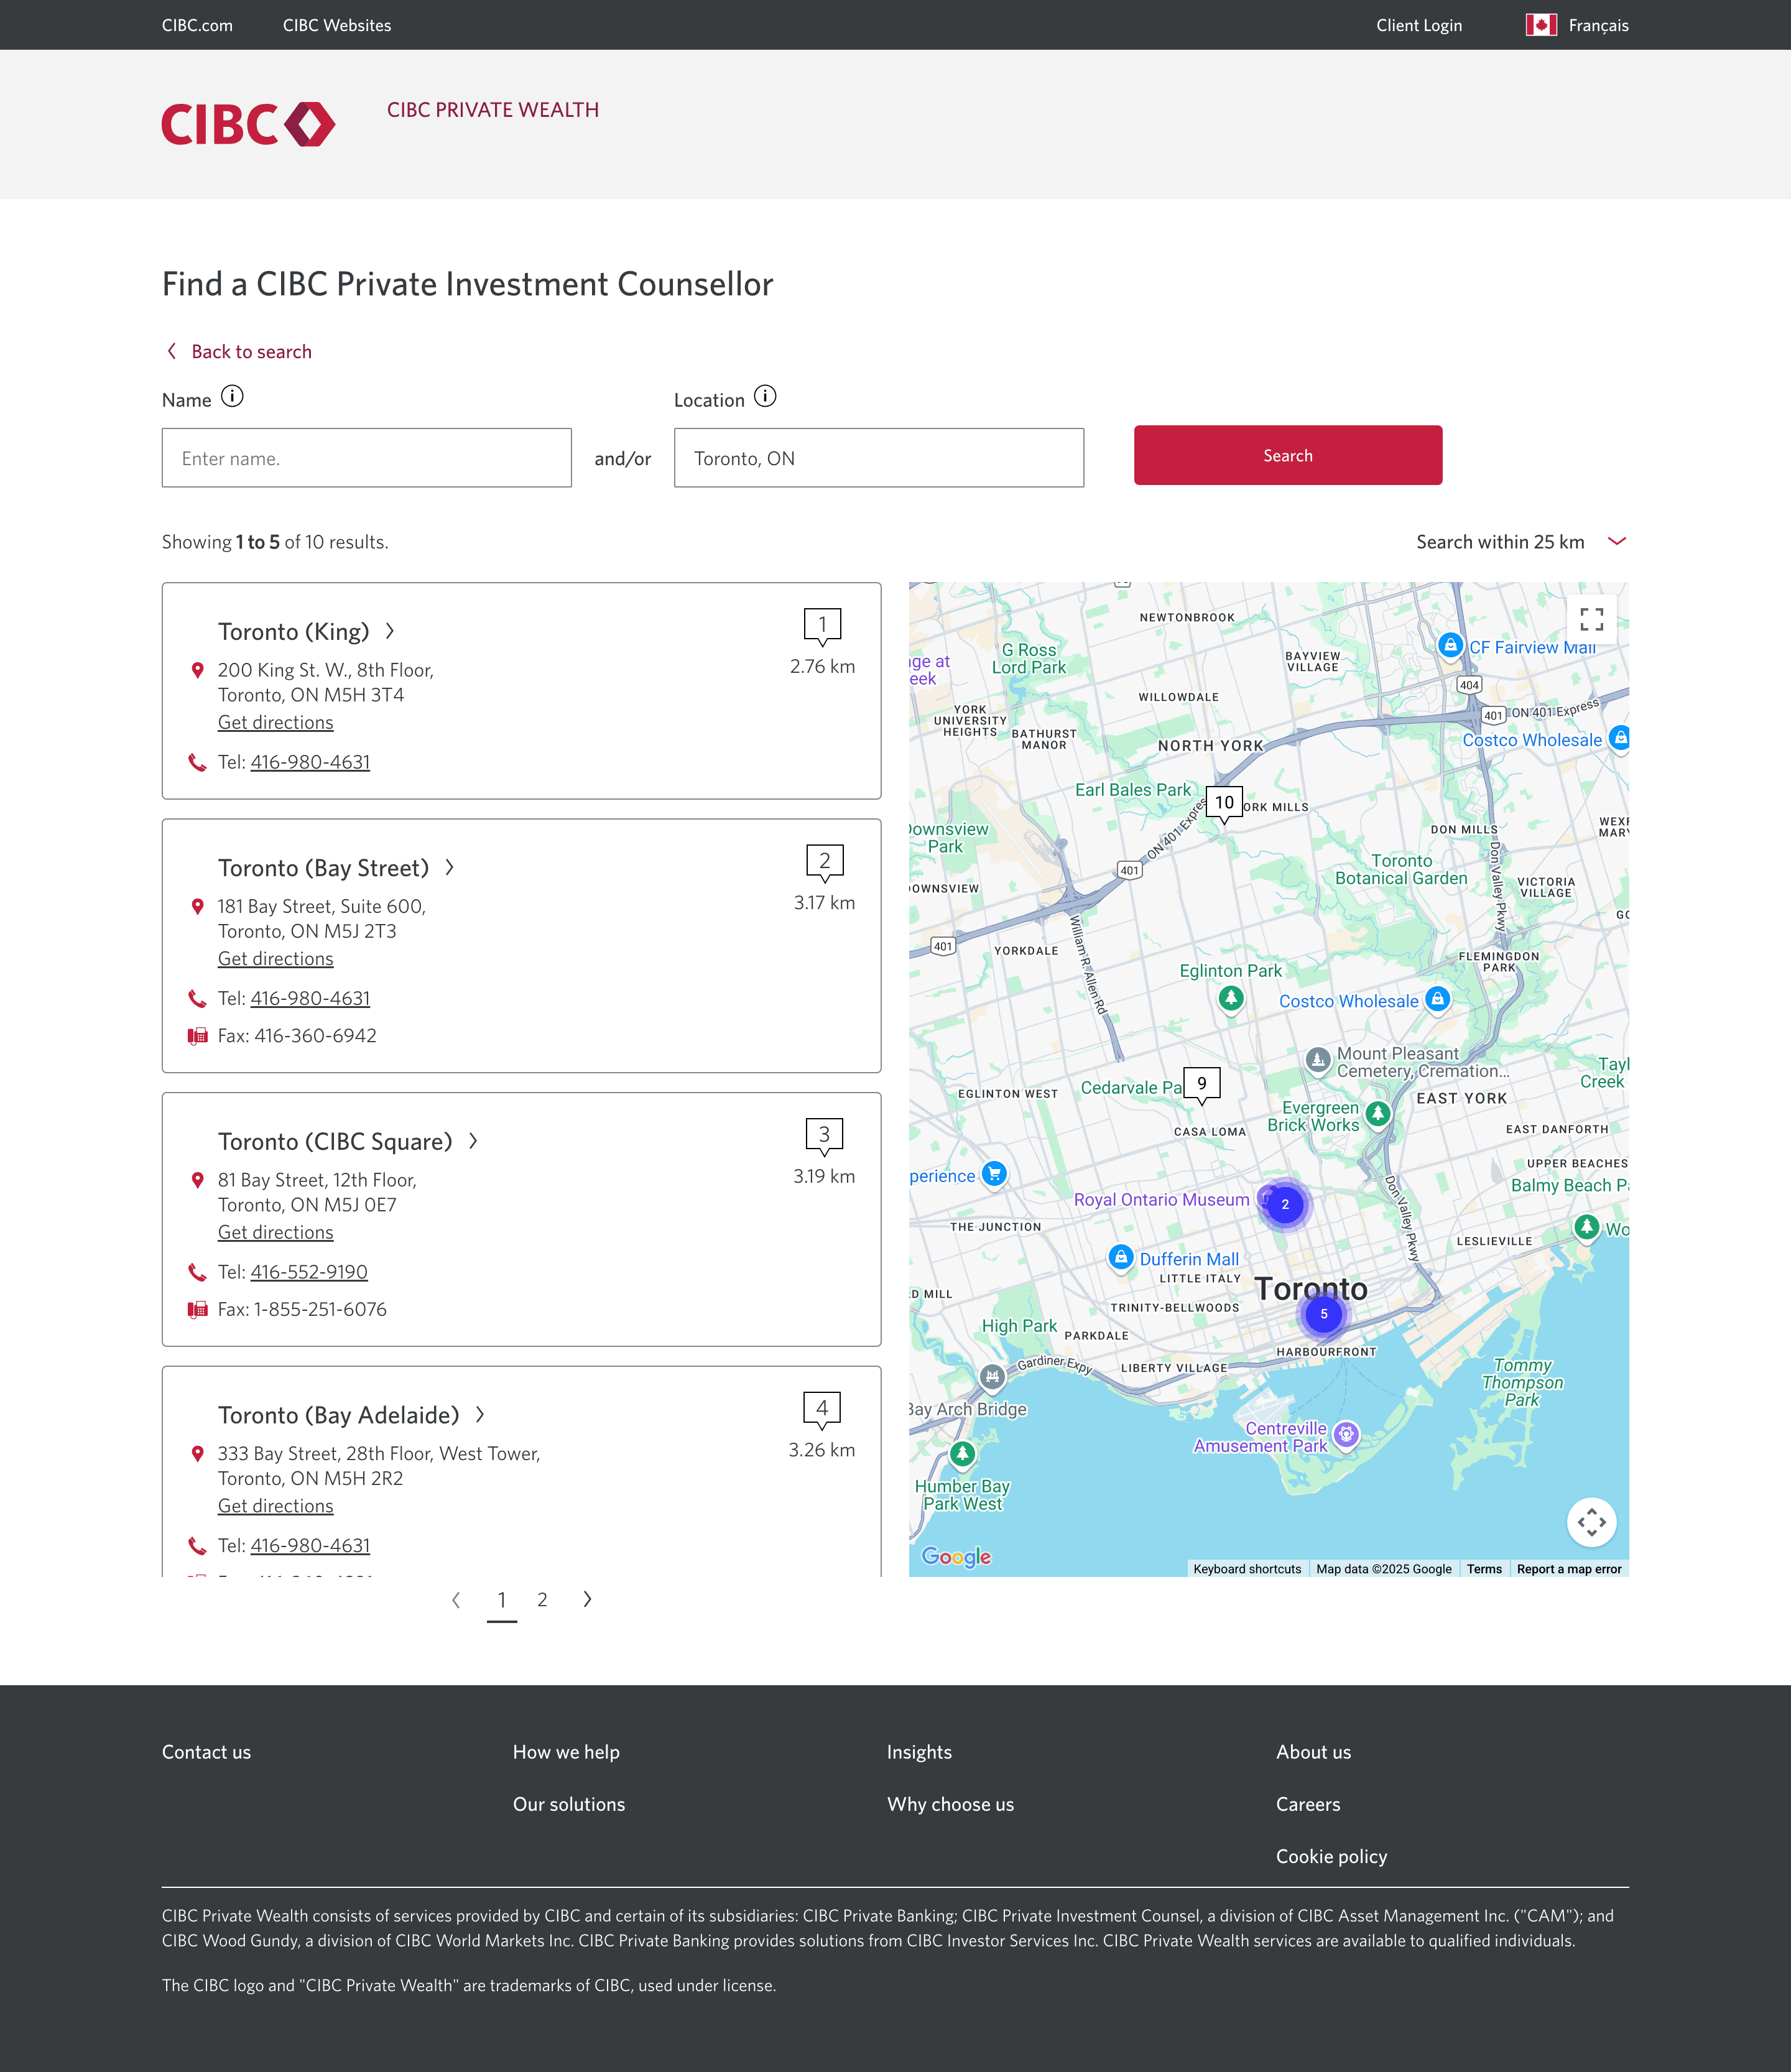This screenshot has width=1791, height=2072.
Task: Get directions to 81 Bay Street
Action: pos(276,1232)
